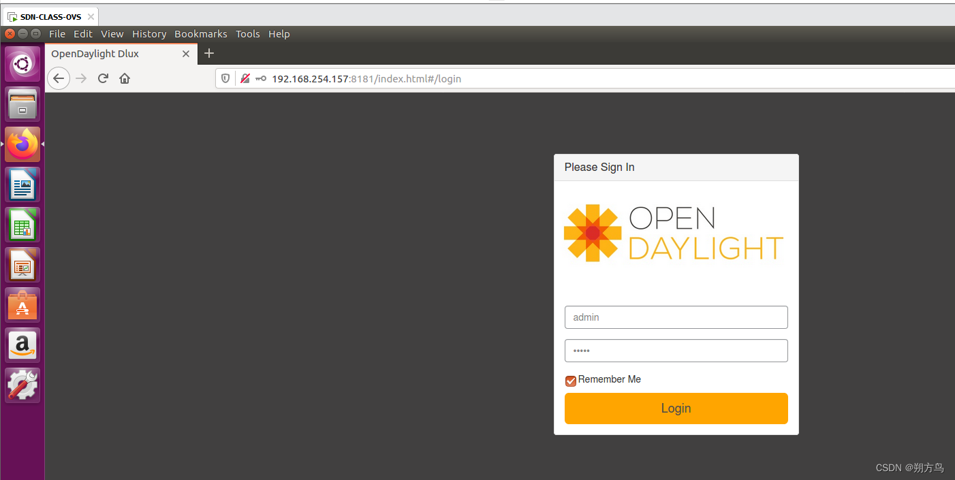Open the Amazon launcher in the dock
The width and height of the screenshot is (955, 480).
[x=22, y=345]
